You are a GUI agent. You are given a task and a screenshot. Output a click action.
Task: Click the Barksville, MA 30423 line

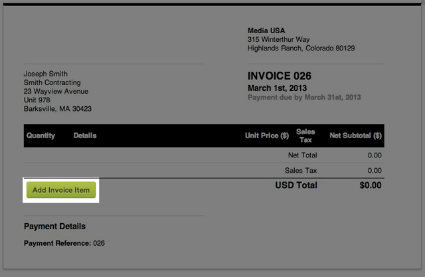pos(58,108)
